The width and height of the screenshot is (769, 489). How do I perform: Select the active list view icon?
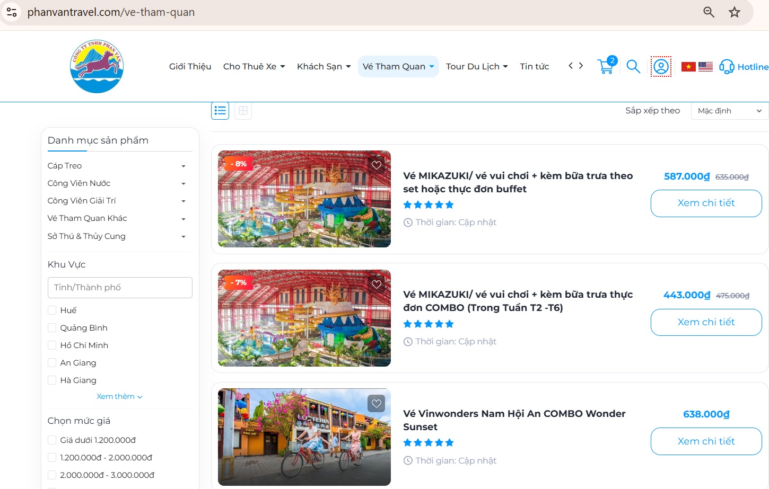[220, 110]
